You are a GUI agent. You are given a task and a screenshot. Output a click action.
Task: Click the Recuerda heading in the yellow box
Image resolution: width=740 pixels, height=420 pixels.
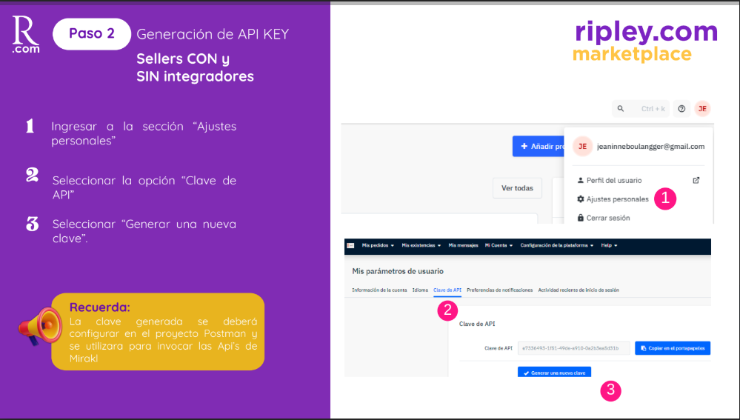pos(99,307)
